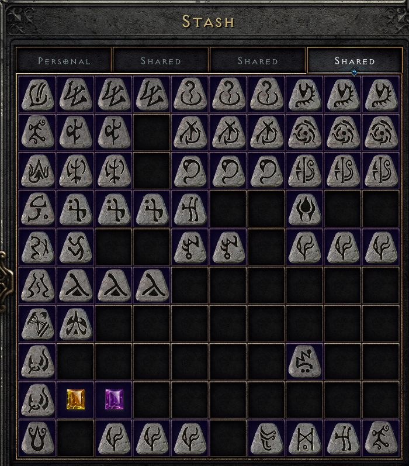The image size is (409, 466).
Task: Click the empty slot right of the amethyst
Action: (x=152, y=400)
